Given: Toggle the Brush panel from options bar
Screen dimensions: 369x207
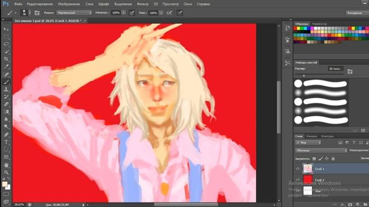Looking at the screenshot, I should pos(37,13).
